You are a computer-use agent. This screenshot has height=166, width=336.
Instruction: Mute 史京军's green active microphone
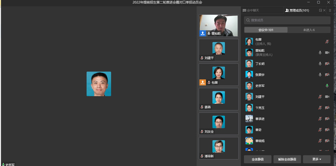click(327, 86)
